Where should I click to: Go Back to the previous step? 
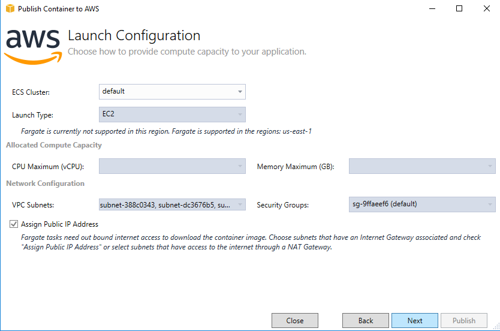point(366,320)
